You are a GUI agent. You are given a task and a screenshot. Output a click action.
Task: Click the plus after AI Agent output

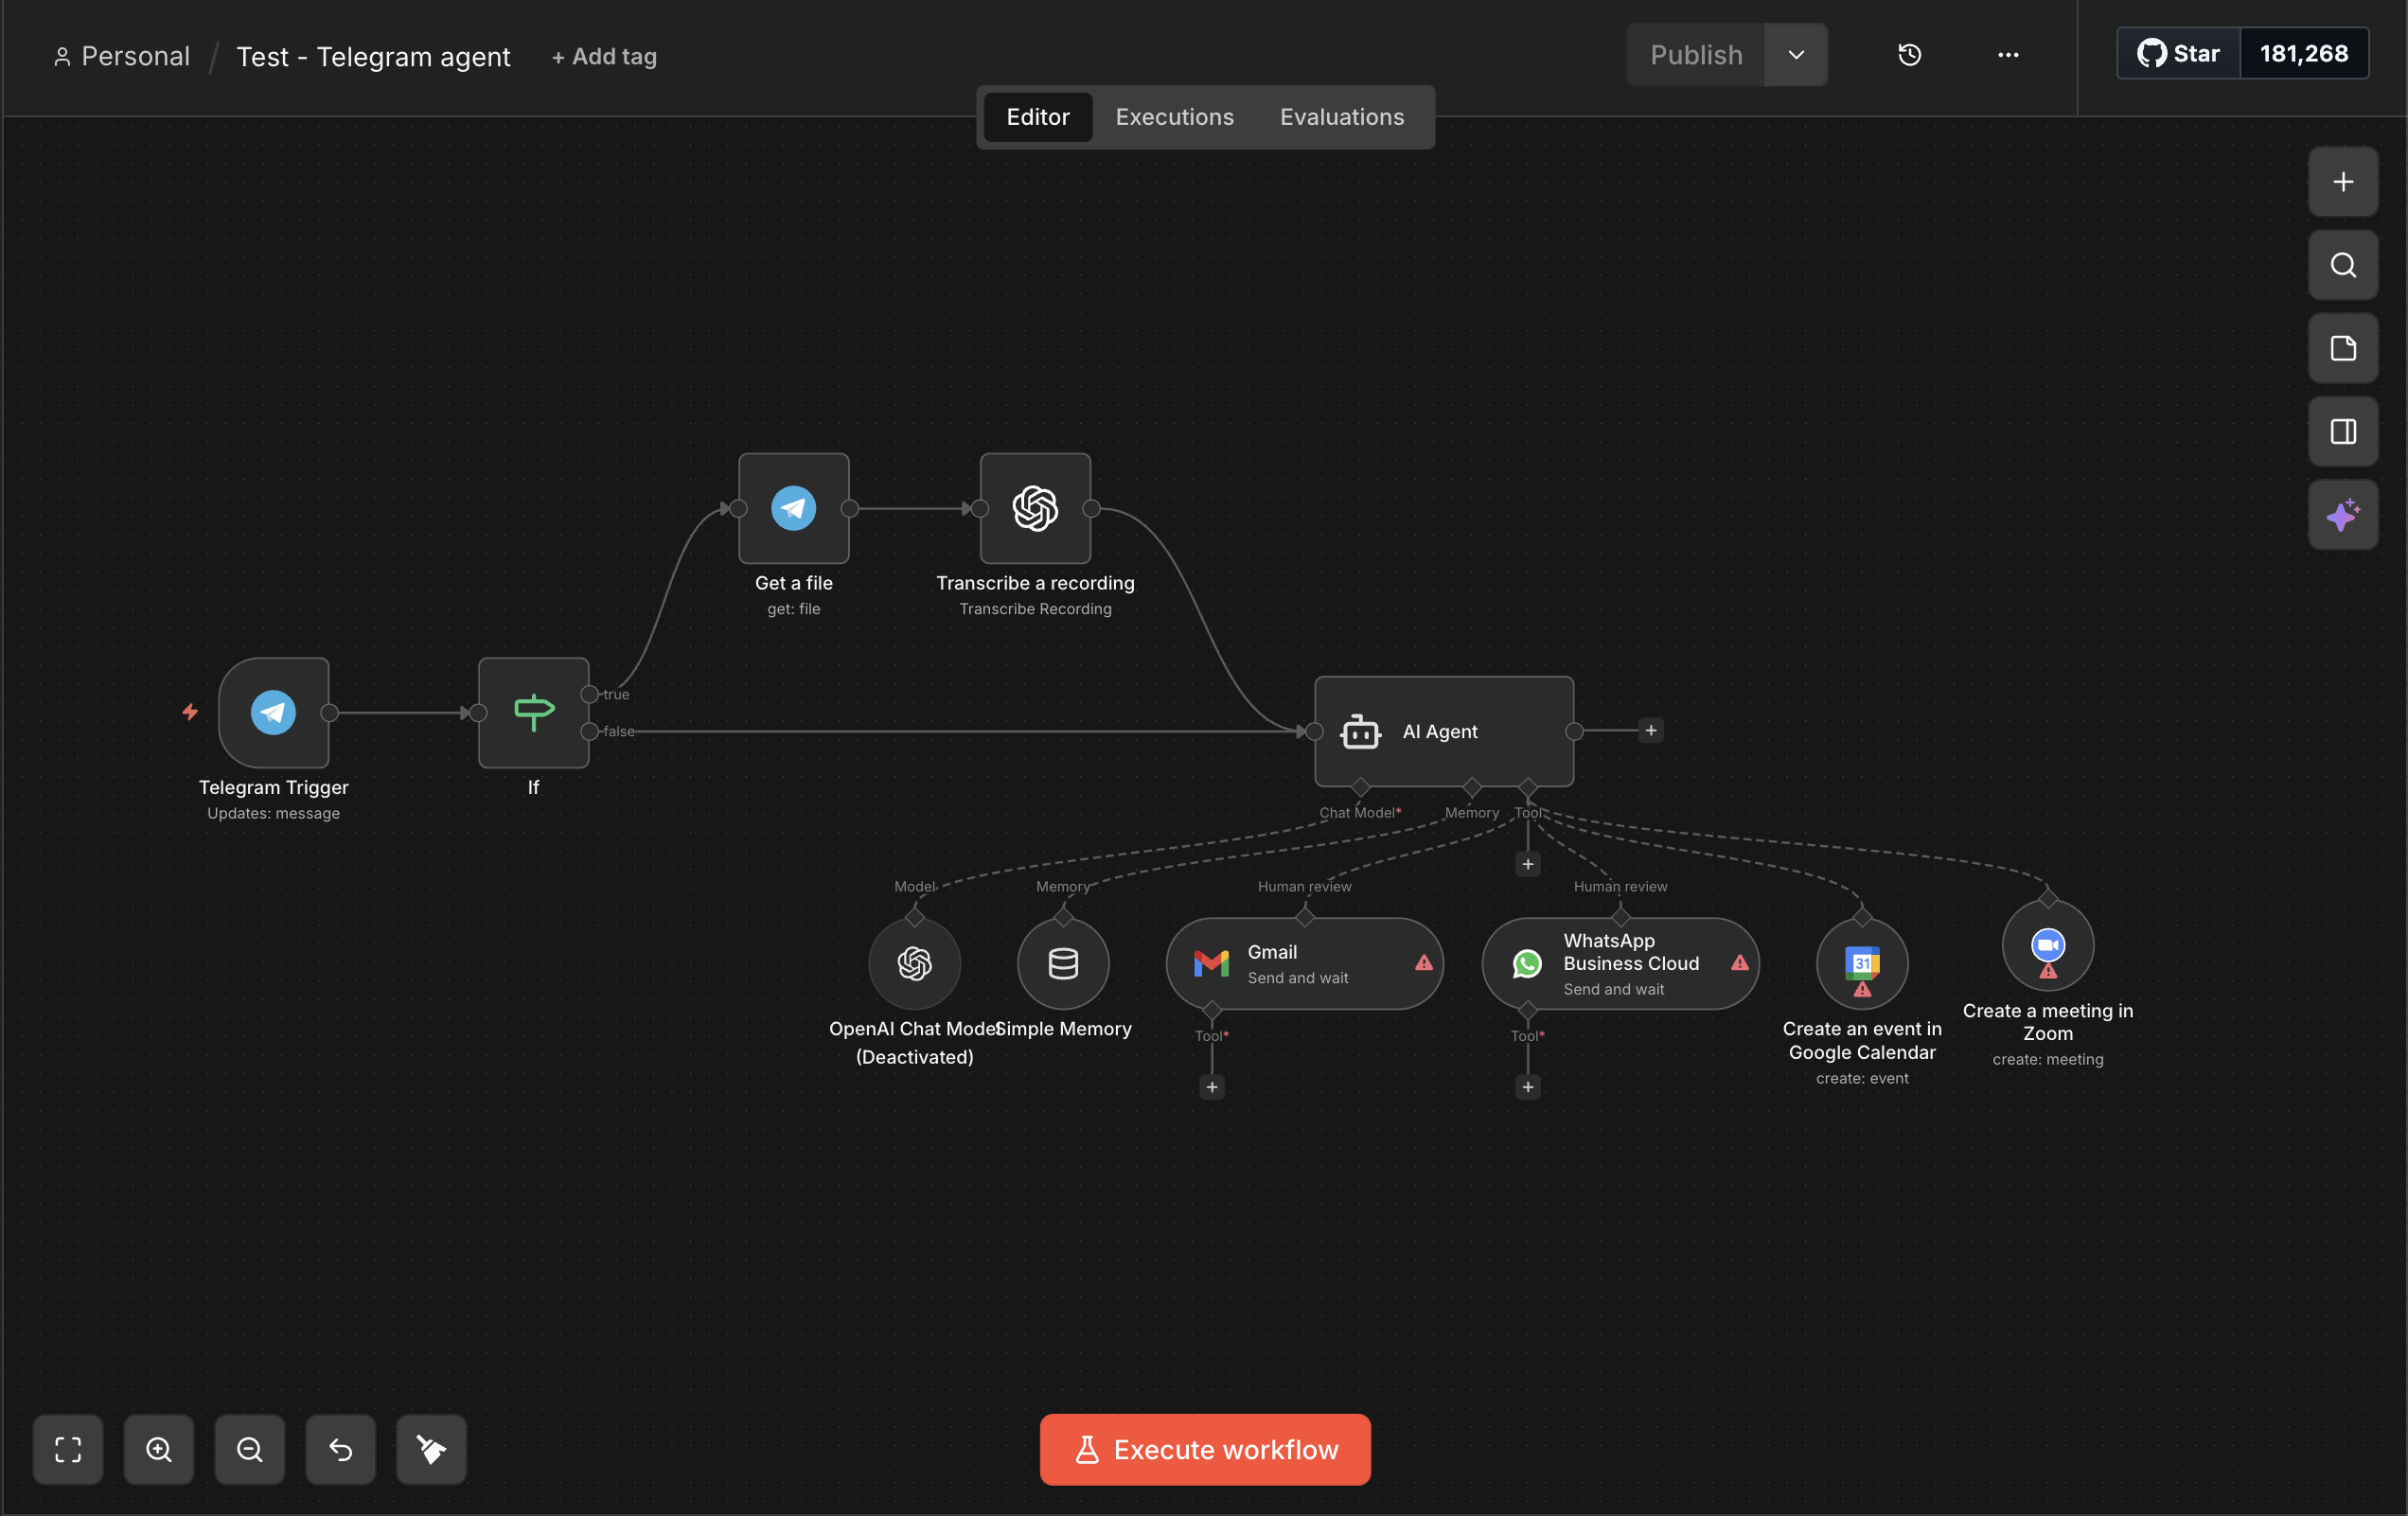tap(1651, 731)
